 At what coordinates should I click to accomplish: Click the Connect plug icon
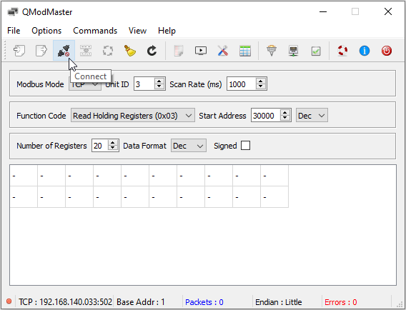64,51
